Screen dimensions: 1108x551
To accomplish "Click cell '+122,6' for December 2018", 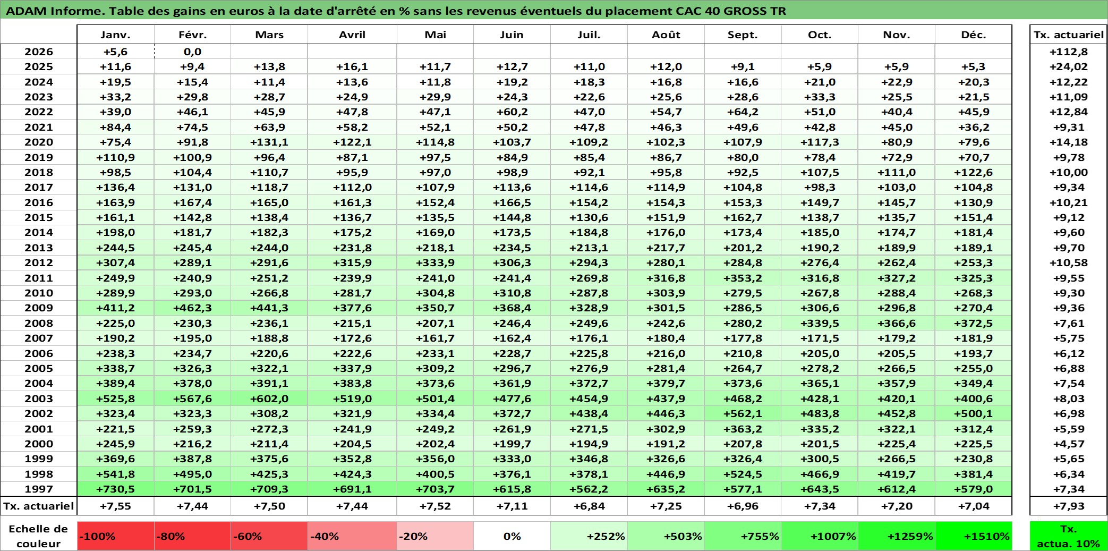I will (974, 172).
